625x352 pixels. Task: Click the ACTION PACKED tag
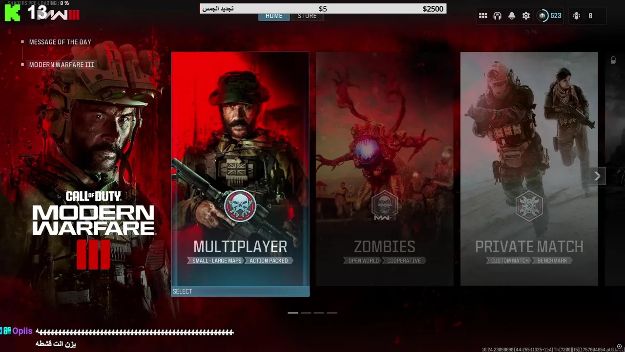click(x=269, y=261)
